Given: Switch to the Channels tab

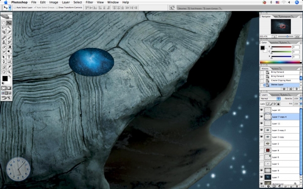Looking at the screenshot, I should click(275, 95).
